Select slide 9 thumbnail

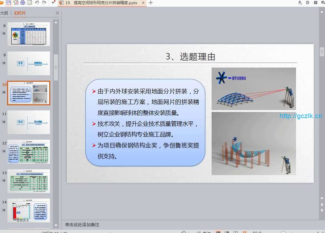tap(29, 63)
